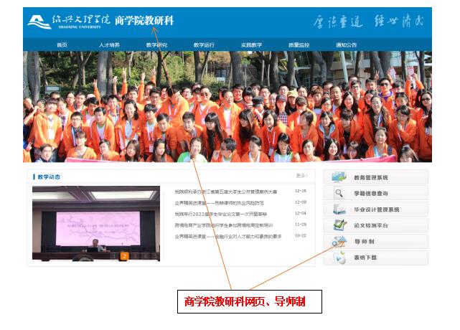Click the 导师制 icon
Viewport: 460px width, 330px height.
point(338,242)
